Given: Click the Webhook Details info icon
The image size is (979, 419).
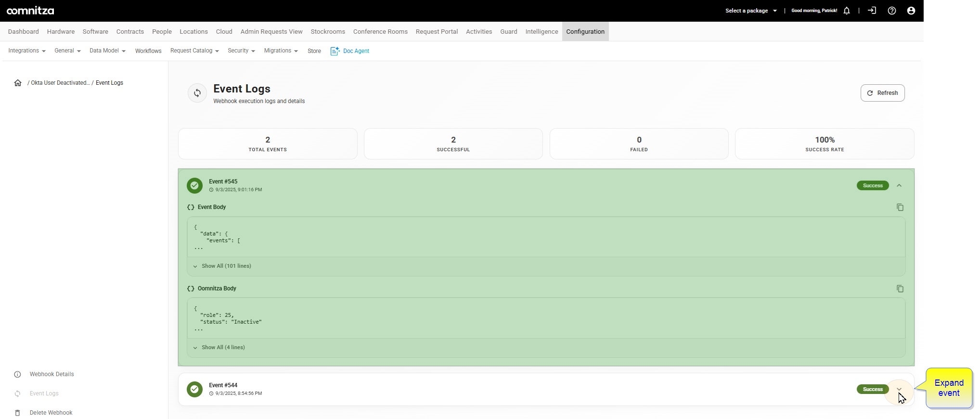Looking at the screenshot, I should (17, 374).
